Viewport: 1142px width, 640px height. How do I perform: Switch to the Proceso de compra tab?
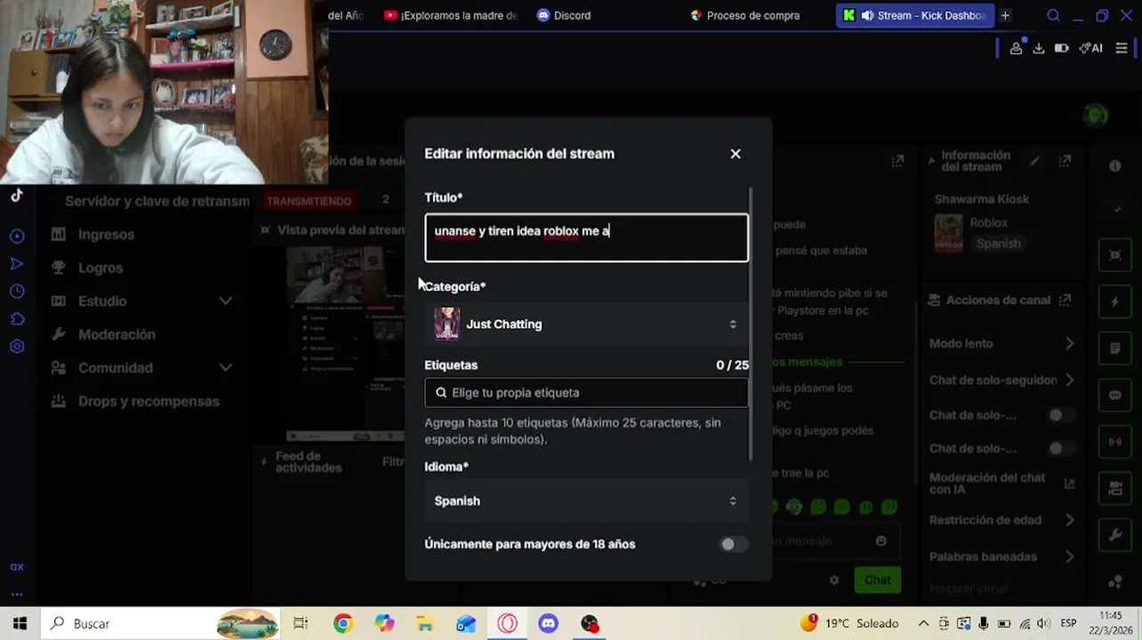tap(745, 15)
